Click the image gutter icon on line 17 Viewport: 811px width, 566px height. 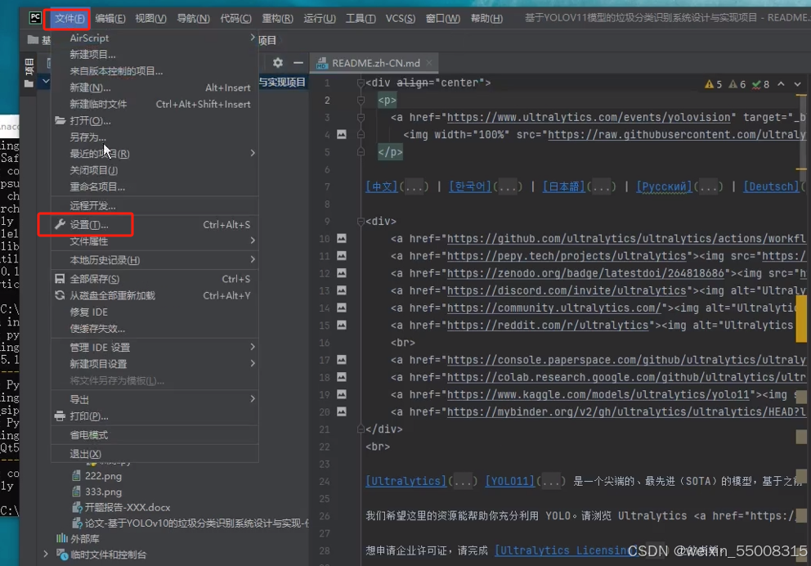tap(342, 360)
